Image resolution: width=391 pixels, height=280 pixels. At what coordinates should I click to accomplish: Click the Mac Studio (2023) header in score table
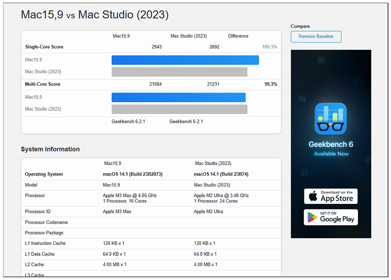(188, 36)
